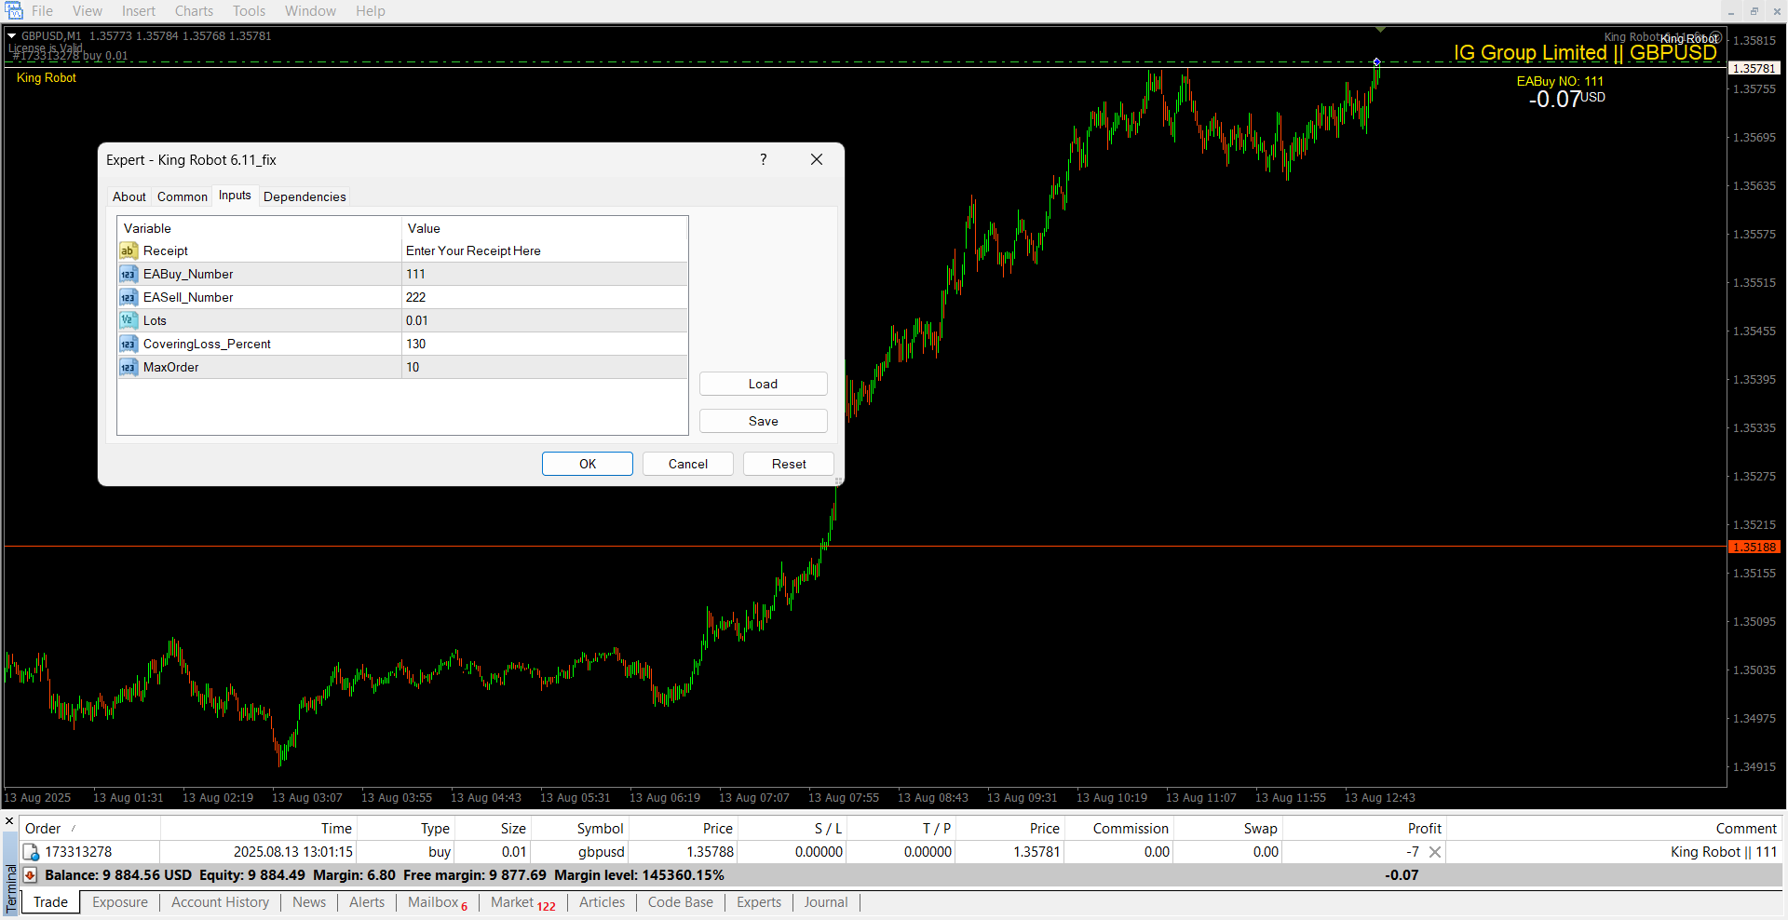Screen dimensions: 1788x920
Task: Click the Receipt string variable icon
Action: coord(128,250)
